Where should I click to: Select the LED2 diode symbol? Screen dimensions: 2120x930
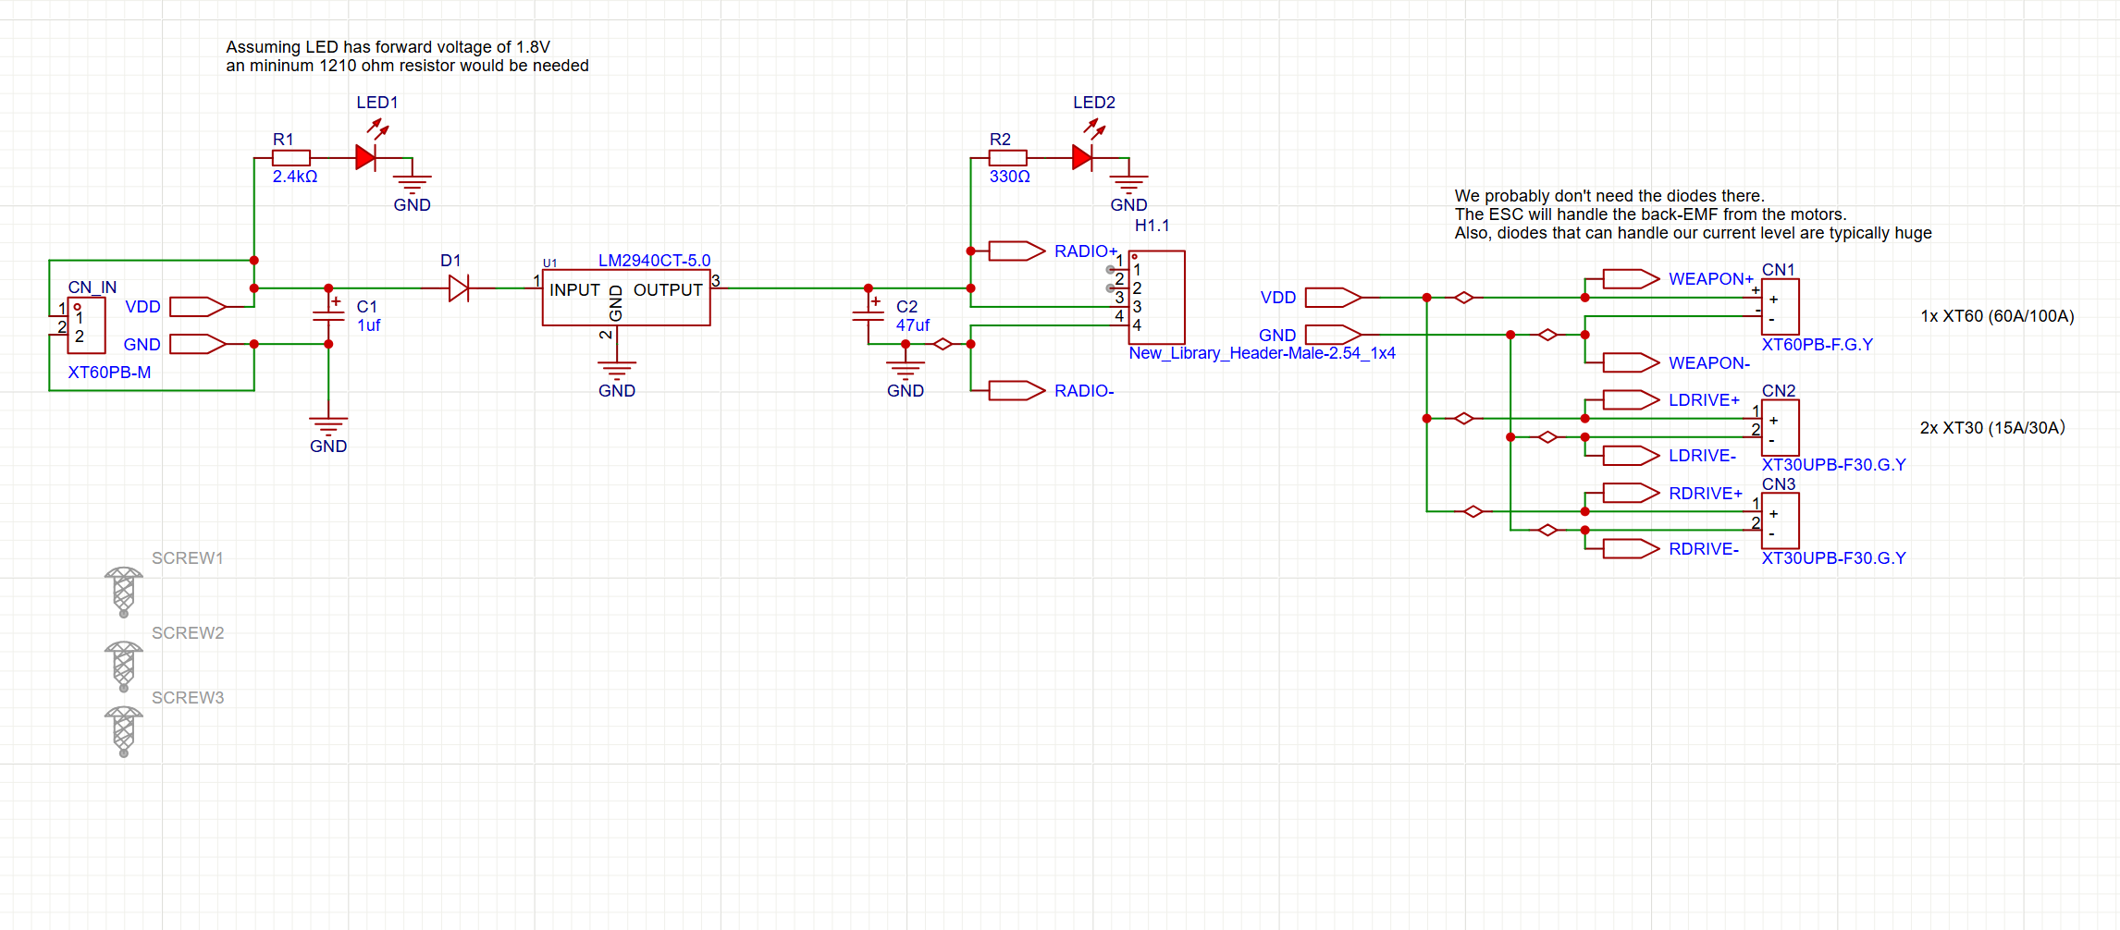(1083, 158)
